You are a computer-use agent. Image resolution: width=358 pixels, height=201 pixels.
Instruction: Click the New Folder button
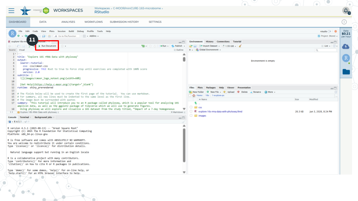point(197,92)
